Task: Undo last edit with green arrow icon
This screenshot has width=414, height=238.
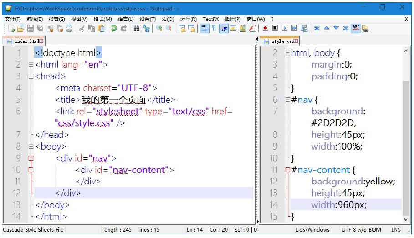Action: point(114,28)
